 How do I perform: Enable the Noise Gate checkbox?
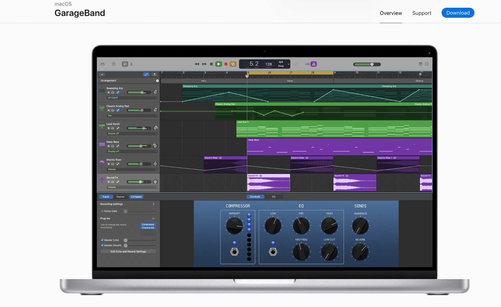pyautogui.click(x=102, y=211)
